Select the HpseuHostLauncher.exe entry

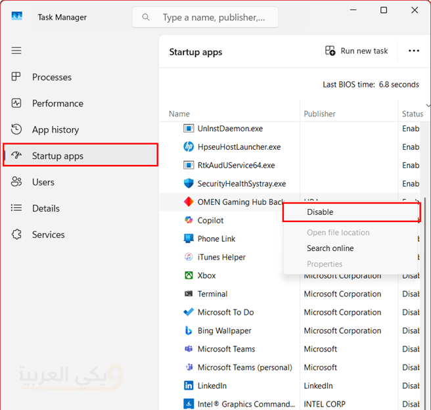(x=239, y=147)
